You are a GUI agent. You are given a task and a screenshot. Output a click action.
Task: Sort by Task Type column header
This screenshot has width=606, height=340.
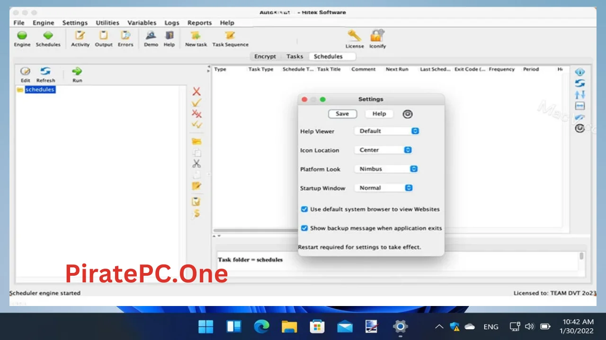[261, 69]
